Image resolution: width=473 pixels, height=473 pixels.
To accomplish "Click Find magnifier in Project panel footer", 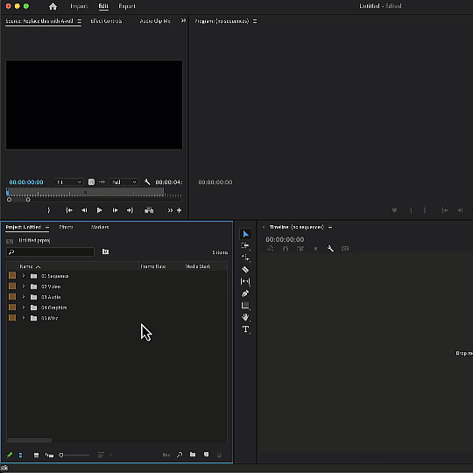I will pos(180,455).
